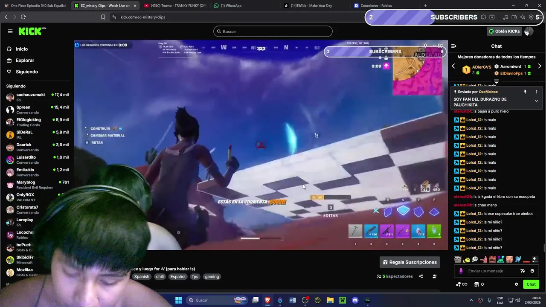Bookmark this page
The width and height of the screenshot is (546, 307).
coord(103,17)
